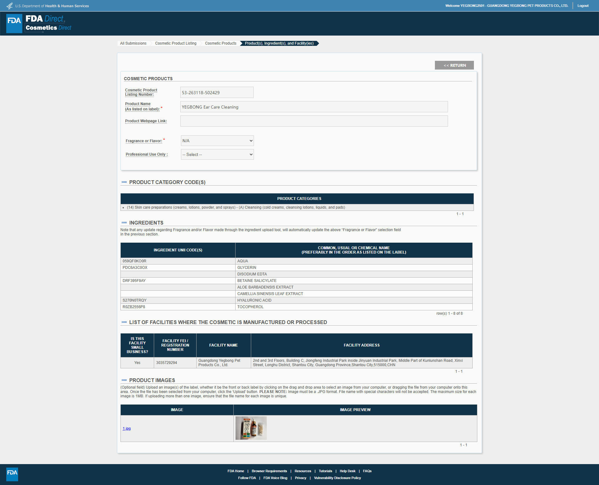599x485 pixels.
Task: Open the Resources footer link
Action: click(303, 471)
